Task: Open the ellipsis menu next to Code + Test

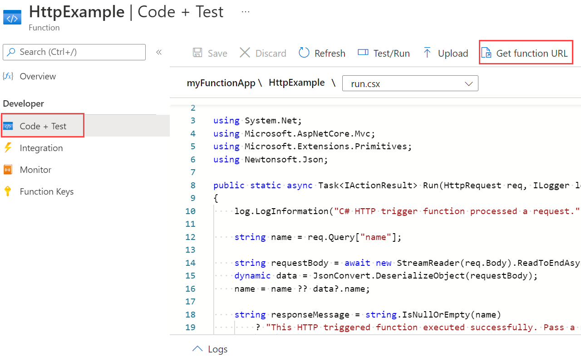Action: (245, 12)
